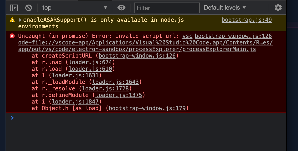Open the loader.js:1375 defineModule link

click(x=118, y=95)
